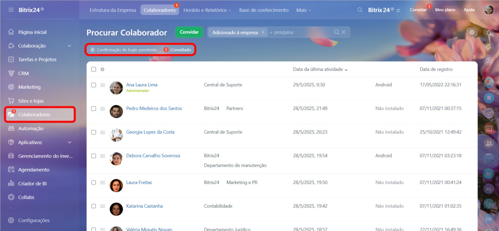Clear the search field with the X icon
The height and width of the screenshot is (231, 499).
(343, 32)
